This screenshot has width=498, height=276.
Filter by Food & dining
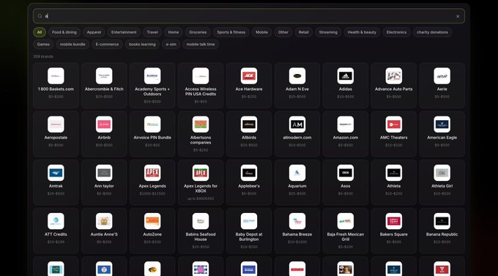pyautogui.click(x=64, y=32)
